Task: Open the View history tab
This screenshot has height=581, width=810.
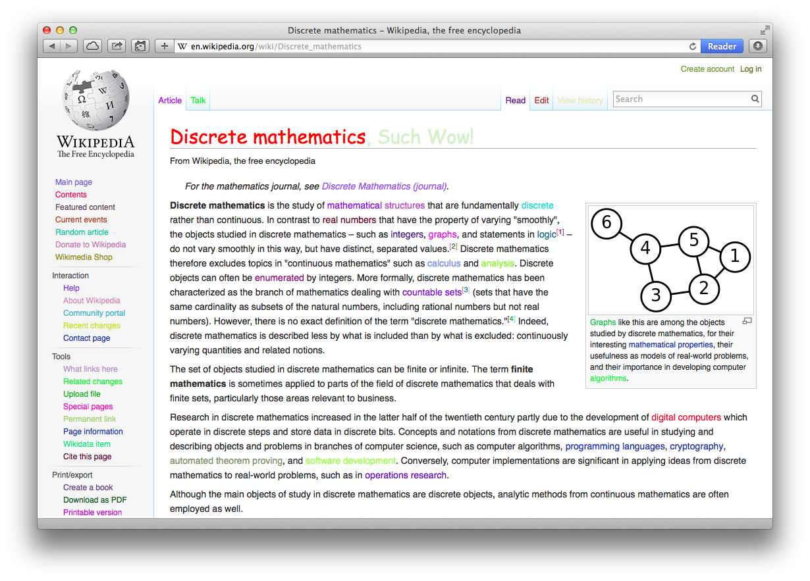Action: 580,101
